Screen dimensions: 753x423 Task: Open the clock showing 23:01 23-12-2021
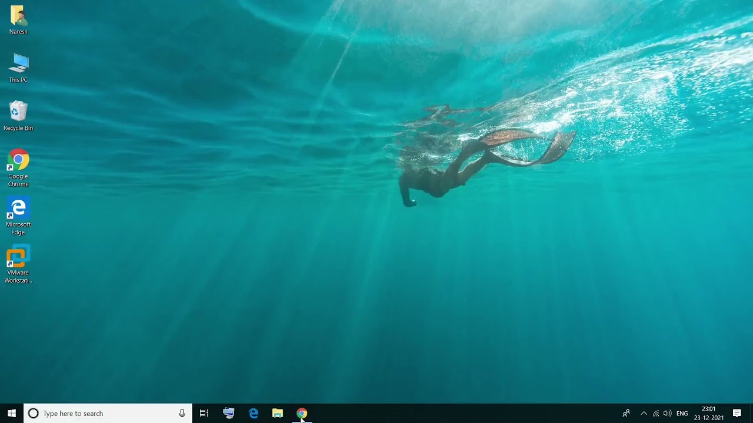pyautogui.click(x=709, y=414)
